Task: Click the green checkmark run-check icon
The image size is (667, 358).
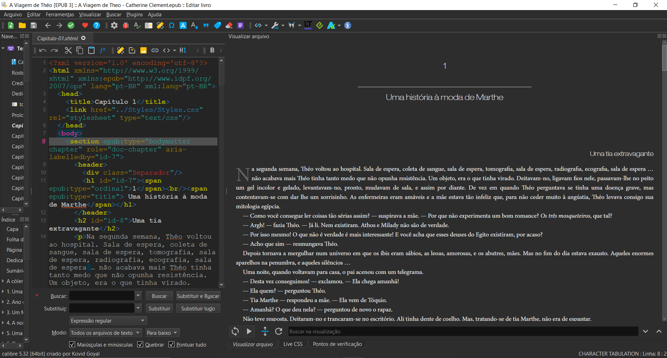Action: (71, 25)
